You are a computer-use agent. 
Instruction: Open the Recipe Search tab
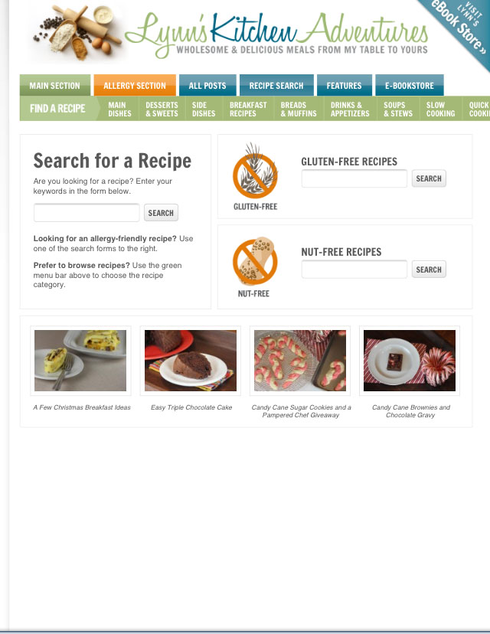[x=276, y=85]
